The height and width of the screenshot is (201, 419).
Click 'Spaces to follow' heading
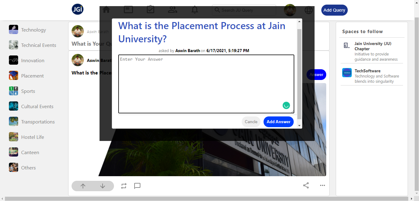[362, 32]
